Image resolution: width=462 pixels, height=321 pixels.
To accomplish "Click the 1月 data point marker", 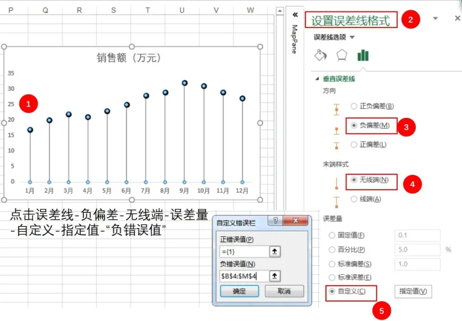I will (x=30, y=130).
